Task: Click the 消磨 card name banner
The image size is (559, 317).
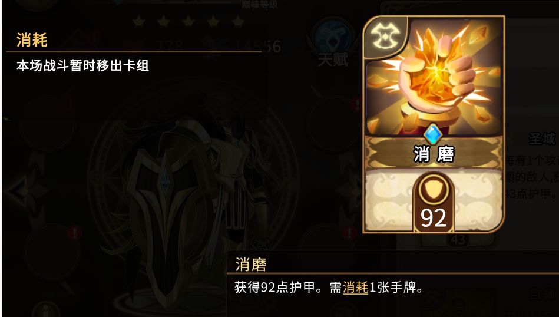Action: pos(434,154)
